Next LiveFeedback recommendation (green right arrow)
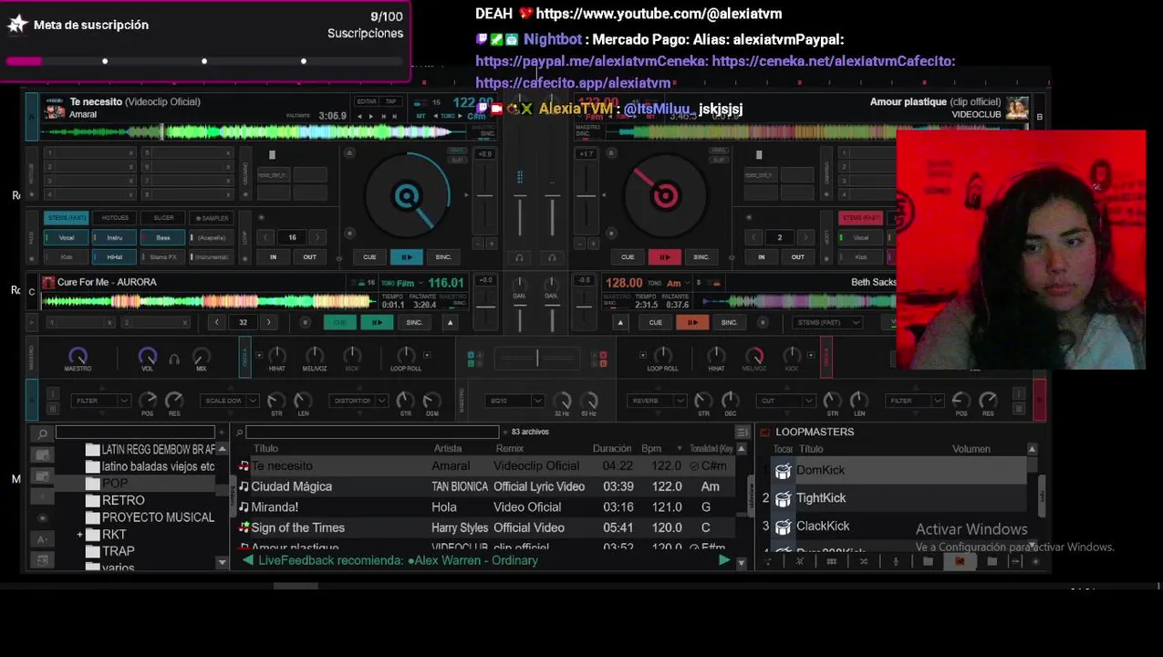This screenshot has width=1163, height=657. (724, 560)
